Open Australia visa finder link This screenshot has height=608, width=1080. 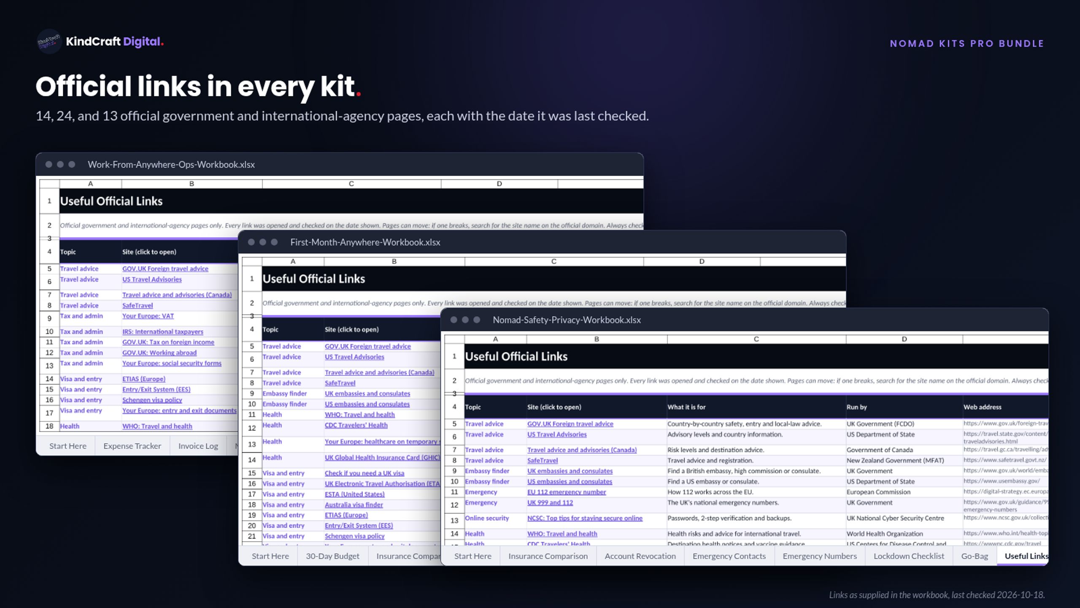[x=354, y=505]
